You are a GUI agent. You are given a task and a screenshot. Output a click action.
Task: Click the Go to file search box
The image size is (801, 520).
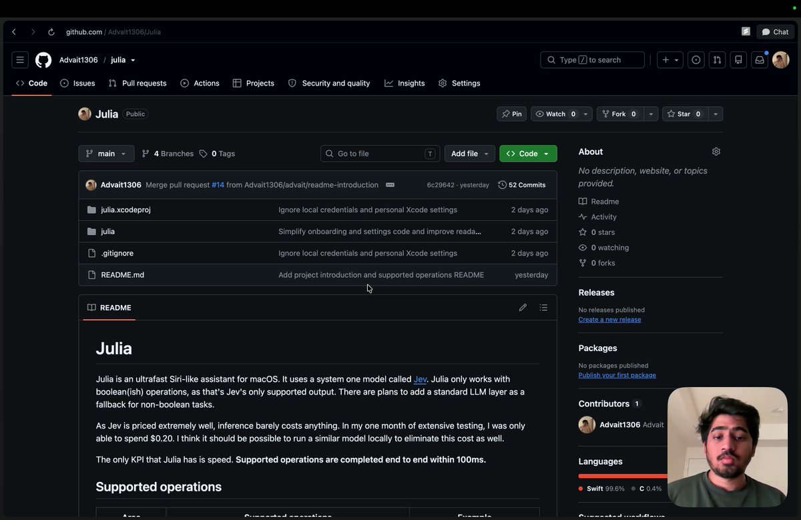coord(380,154)
